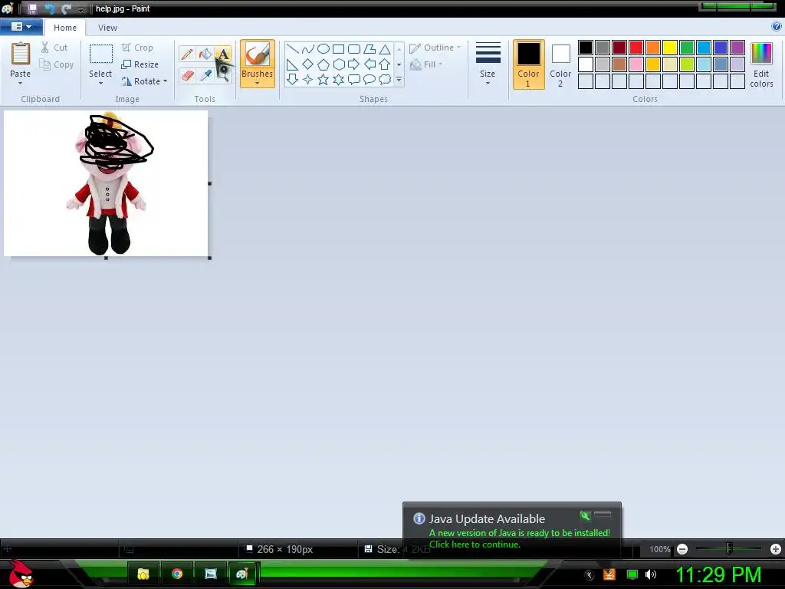
Task: Select the Magnifier tool
Action: click(223, 76)
